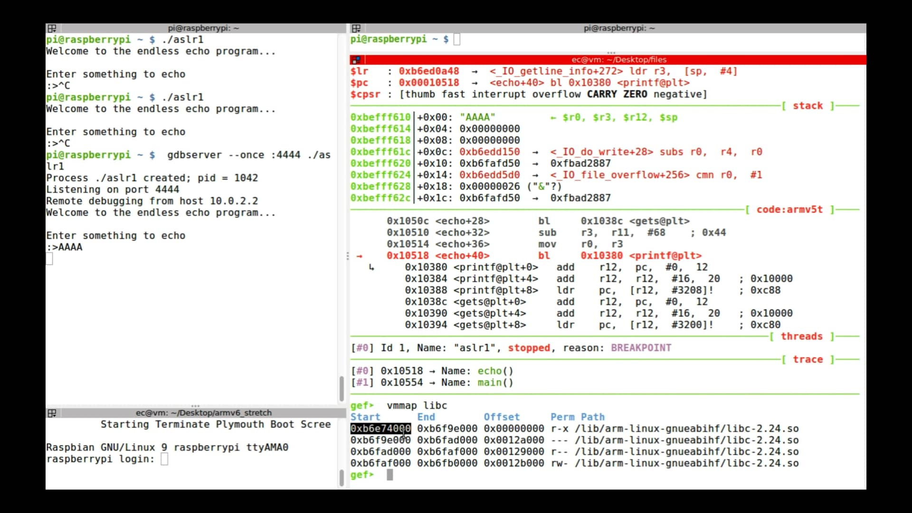The height and width of the screenshot is (513, 912).
Task: Click highlighted libc start address 0xb6e74000
Action: click(x=380, y=429)
